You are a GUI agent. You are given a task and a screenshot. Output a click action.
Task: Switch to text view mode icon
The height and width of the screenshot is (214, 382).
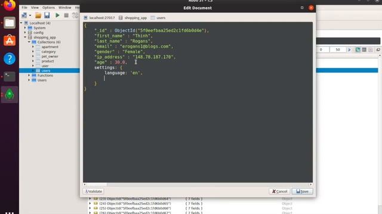tap(370, 49)
